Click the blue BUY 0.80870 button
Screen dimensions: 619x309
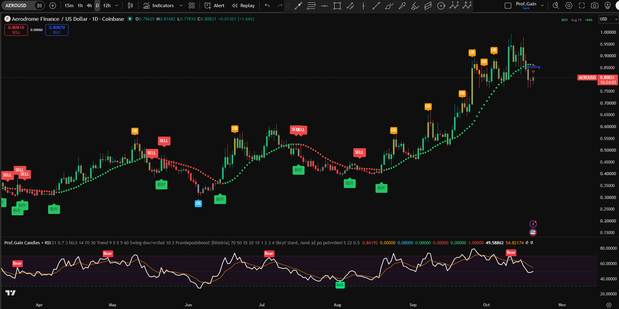[57, 30]
